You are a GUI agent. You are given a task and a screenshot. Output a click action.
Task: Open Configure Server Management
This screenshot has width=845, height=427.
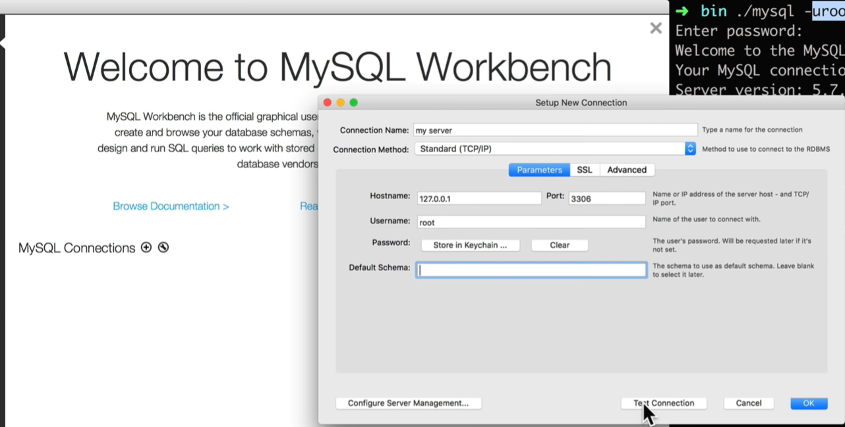[x=408, y=403]
